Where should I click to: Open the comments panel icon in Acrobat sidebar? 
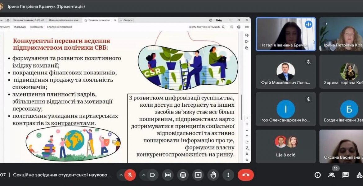(x=247, y=35)
